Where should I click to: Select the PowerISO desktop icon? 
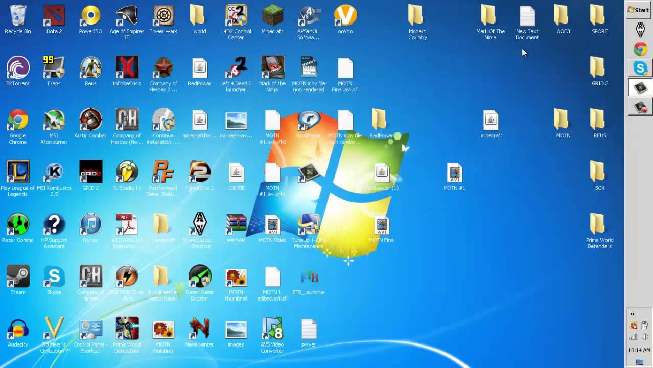point(90,16)
